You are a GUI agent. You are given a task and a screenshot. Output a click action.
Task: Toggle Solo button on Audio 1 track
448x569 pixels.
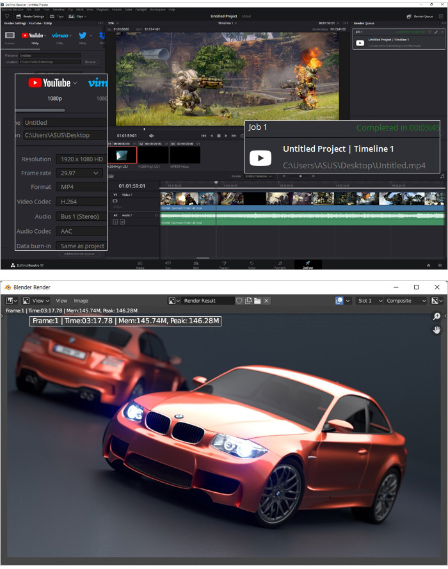pyautogui.click(x=115, y=221)
